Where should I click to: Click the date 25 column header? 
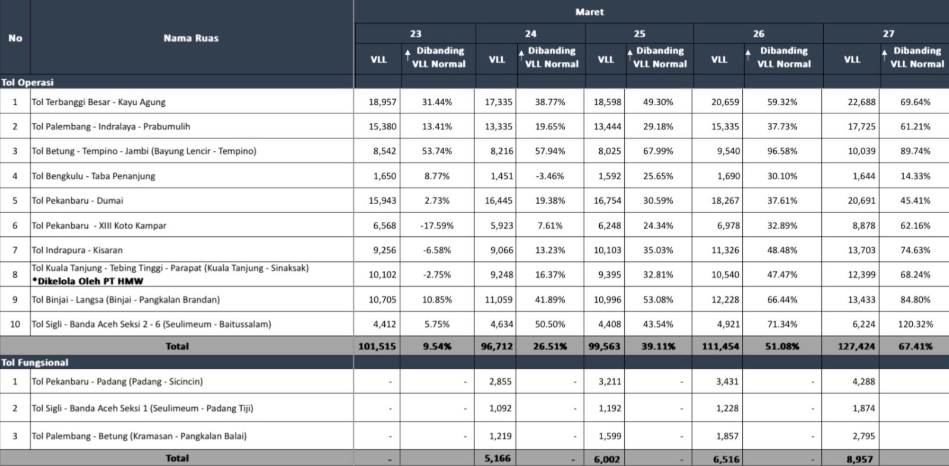pyautogui.click(x=639, y=34)
